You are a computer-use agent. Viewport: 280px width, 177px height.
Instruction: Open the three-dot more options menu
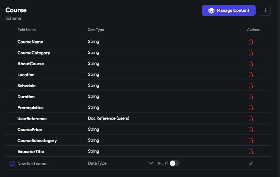pyautogui.click(x=265, y=10)
